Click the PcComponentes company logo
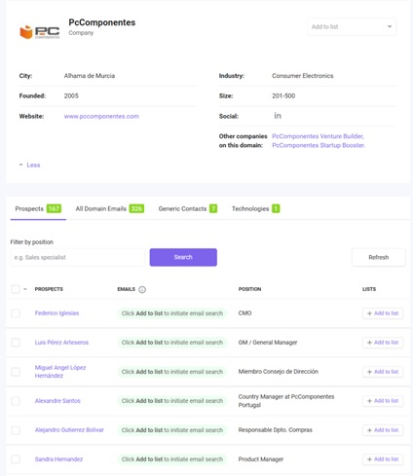This screenshot has width=413, height=476. [40, 32]
